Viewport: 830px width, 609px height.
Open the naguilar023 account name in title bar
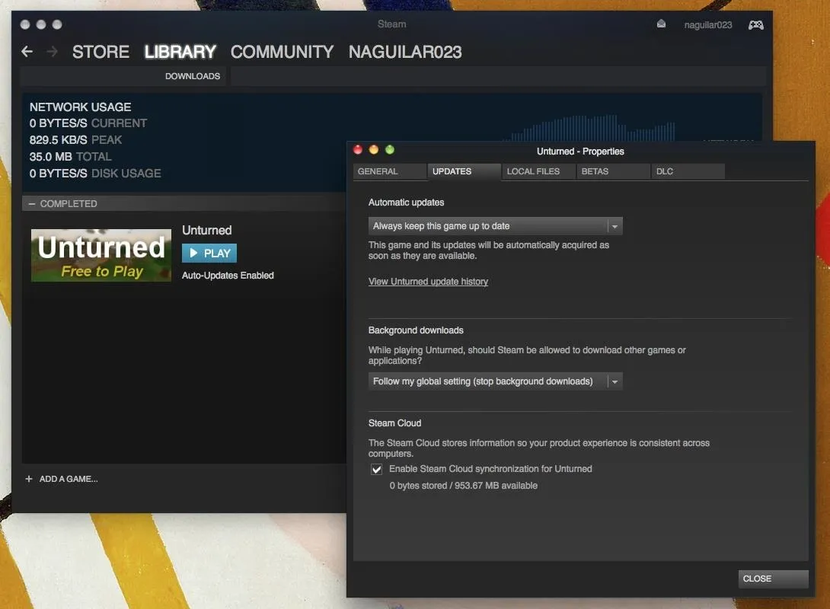(707, 25)
